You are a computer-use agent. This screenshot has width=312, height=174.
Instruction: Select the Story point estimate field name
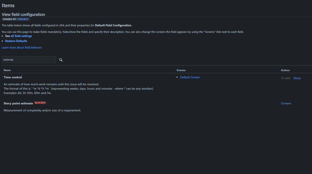pyautogui.click(x=18, y=103)
